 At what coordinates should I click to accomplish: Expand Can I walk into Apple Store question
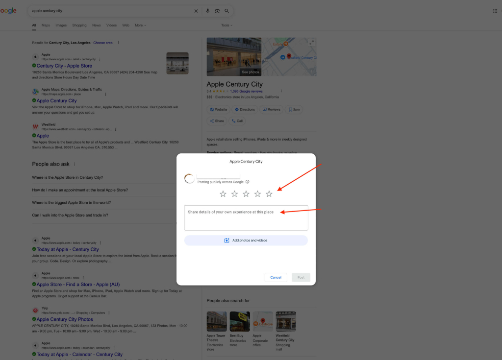104,216
